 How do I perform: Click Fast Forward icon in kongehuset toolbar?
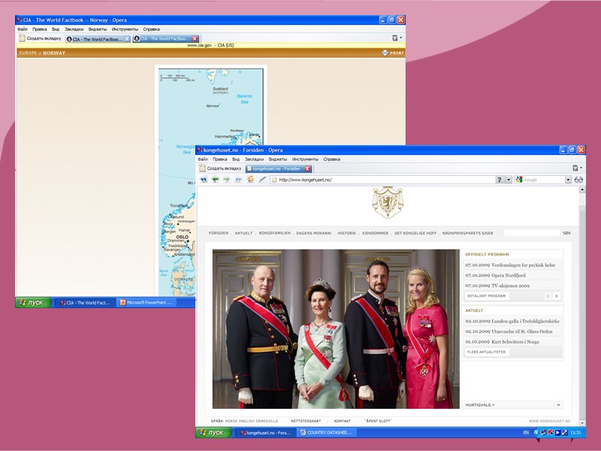pyautogui.click(x=238, y=180)
